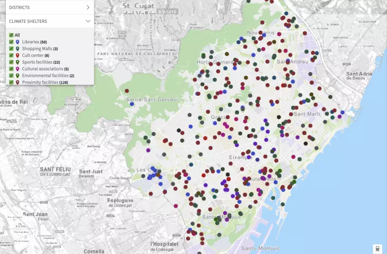This screenshot has width=387, height=254.
Task: Disable the Cultural associations checkbox
Action: 11,69
